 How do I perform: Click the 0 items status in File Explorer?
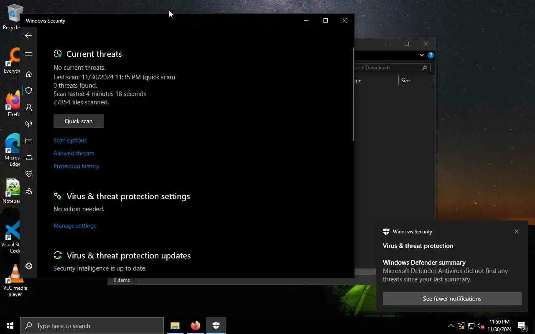point(122,280)
